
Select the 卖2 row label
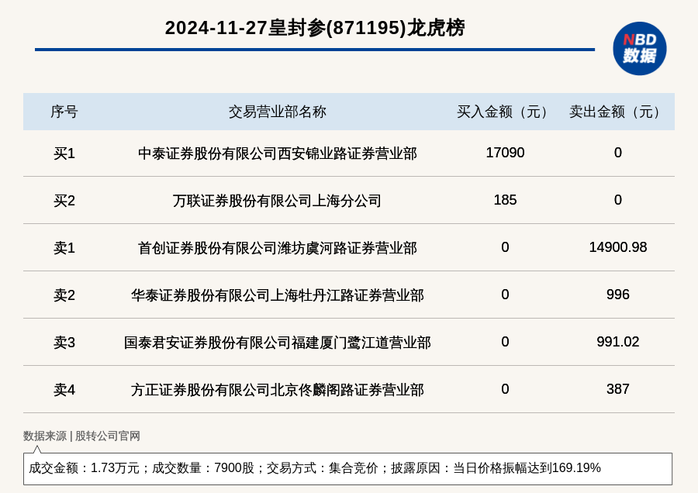tap(64, 295)
